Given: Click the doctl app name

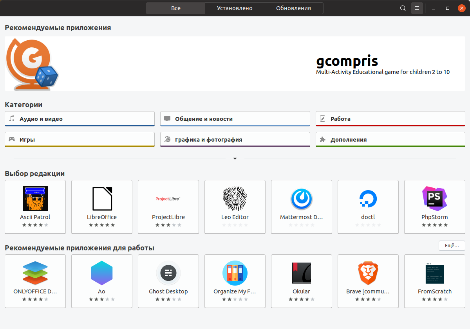Looking at the screenshot, I should click(368, 217).
